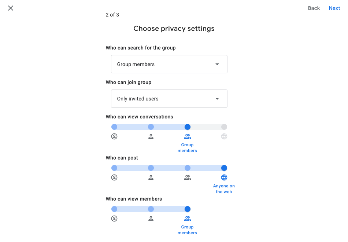Set who can post to second stop
Image resolution: width=348 pixels, height=242 pixels.
[151, 168]
